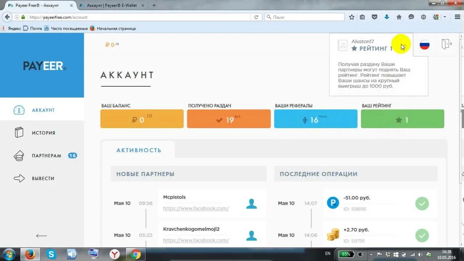Click the 16 badge next to Партнерам
The height and width of the screenshot is (261, 464).
tap(72, 156)
